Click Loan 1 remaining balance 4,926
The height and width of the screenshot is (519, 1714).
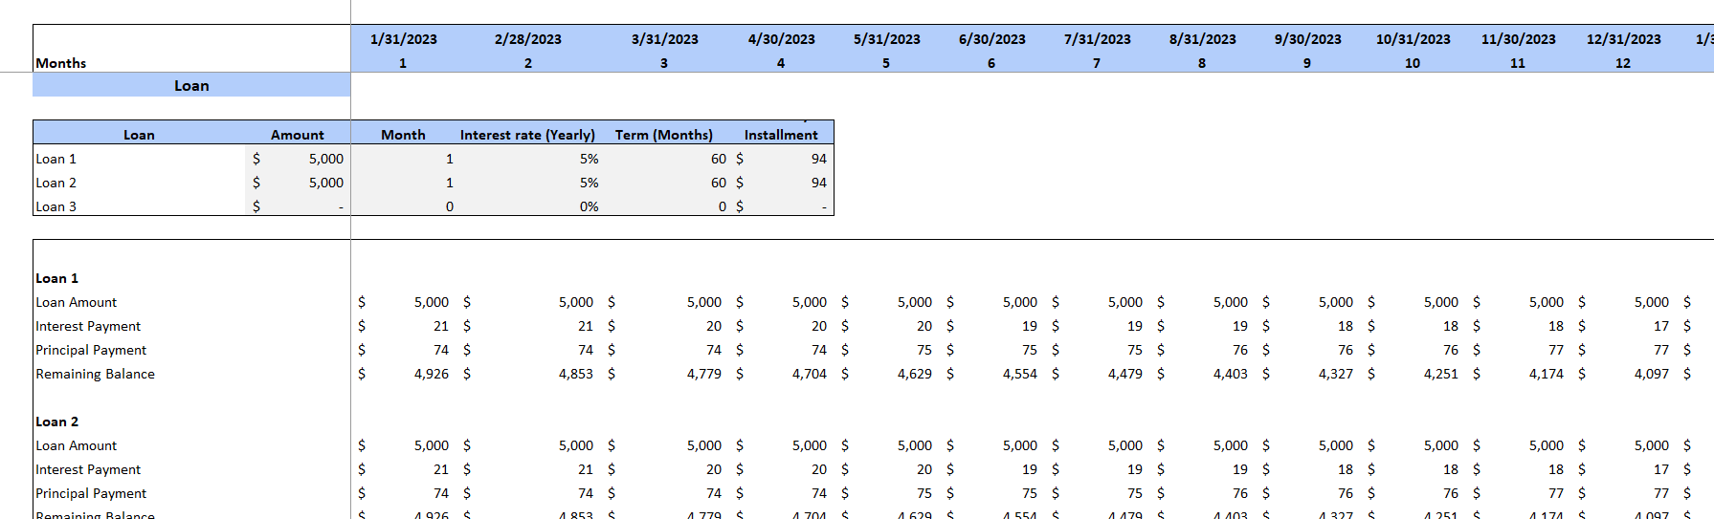pos(432,374)
